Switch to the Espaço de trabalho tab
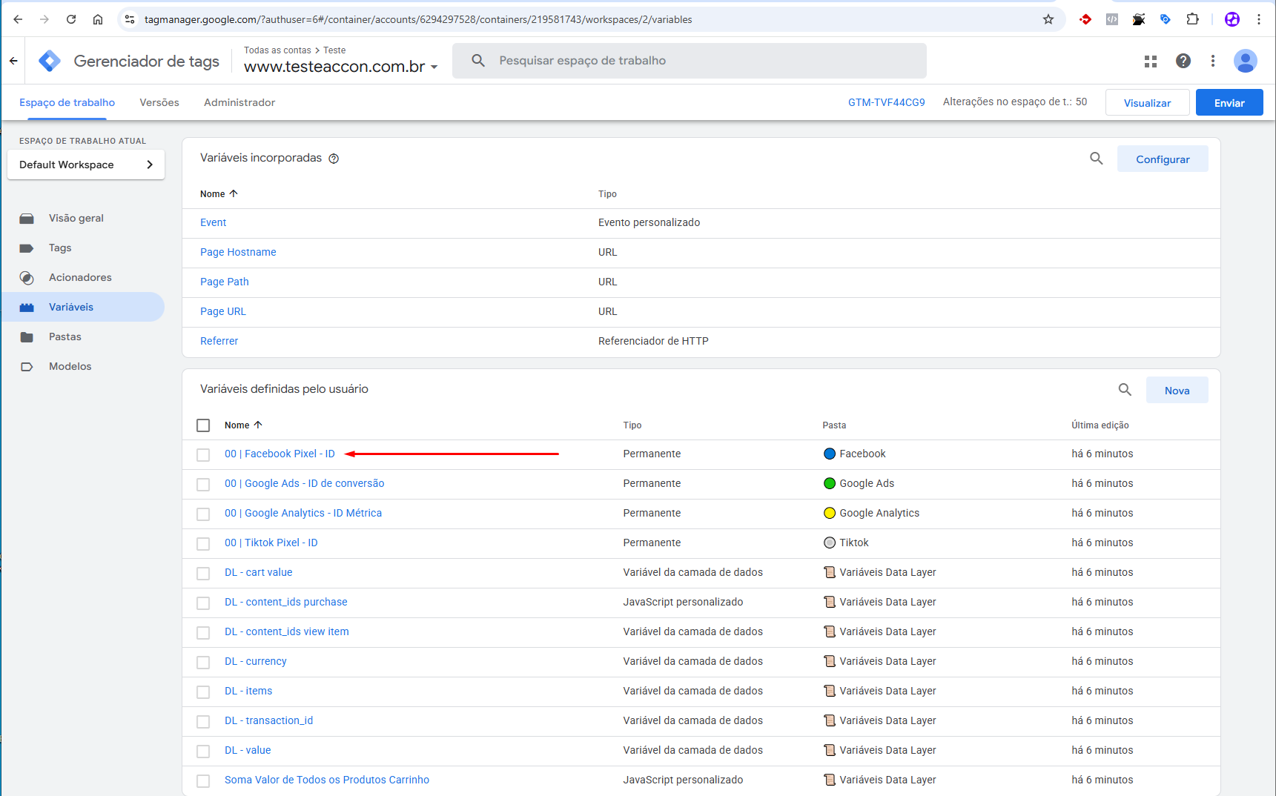 pos(67,102)
